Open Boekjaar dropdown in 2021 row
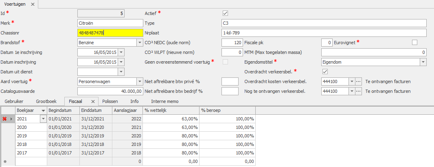434x167 pixels. 44,119
